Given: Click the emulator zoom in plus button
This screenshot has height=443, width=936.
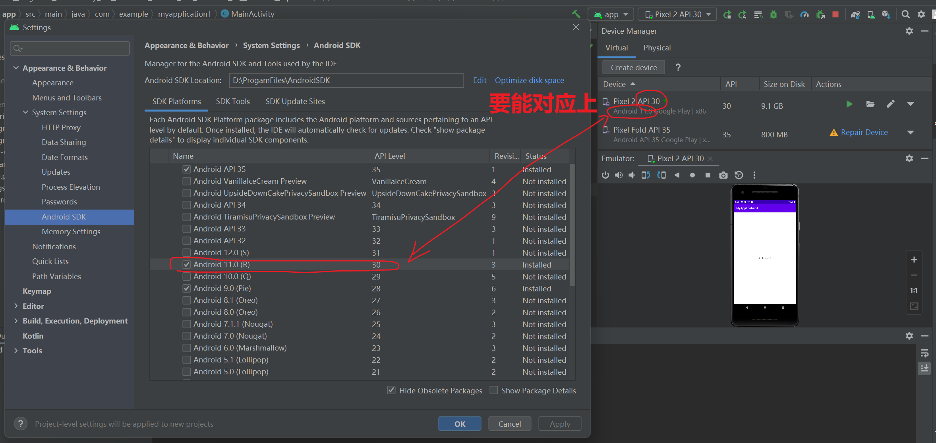Looking at the screenshot, I should (914, 260).
